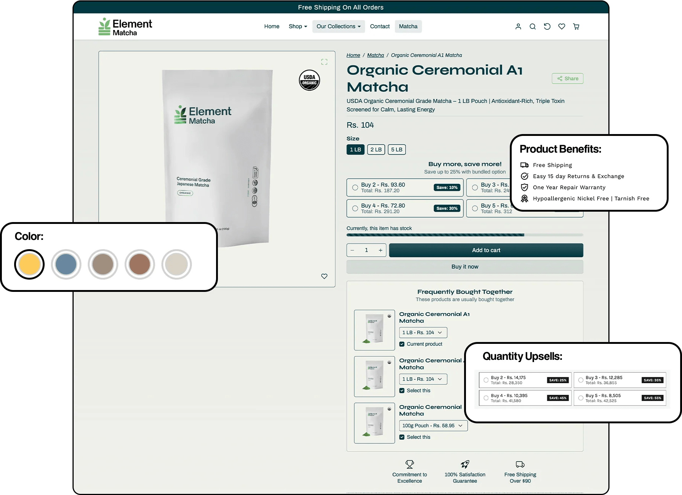Click the stock level progress bar
682x495 pixels.
point(465,235)
